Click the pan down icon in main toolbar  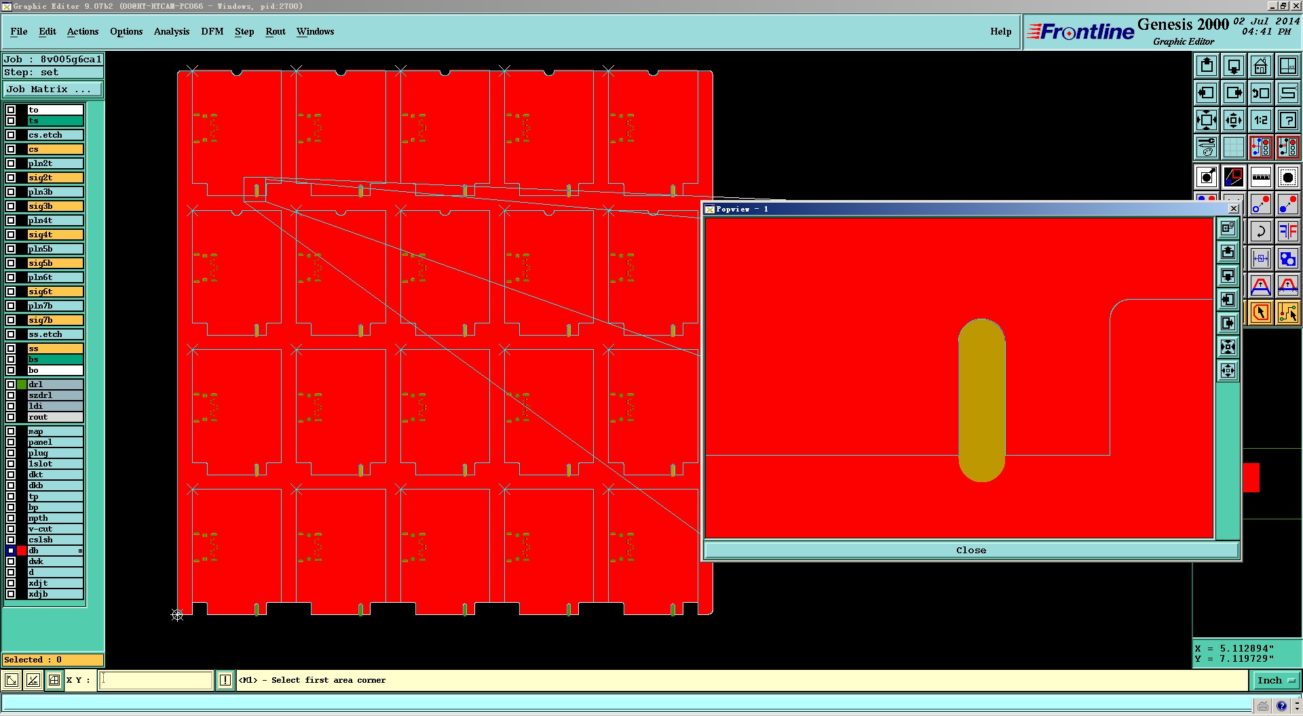tap(1234, 66)
